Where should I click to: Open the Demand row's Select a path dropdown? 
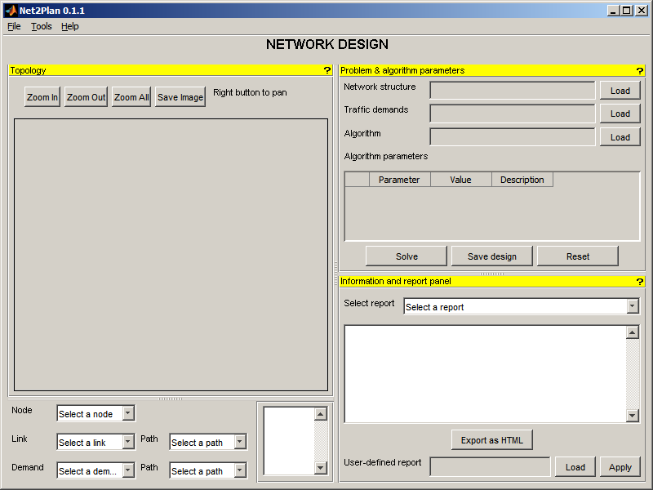[x=208, y=470]
